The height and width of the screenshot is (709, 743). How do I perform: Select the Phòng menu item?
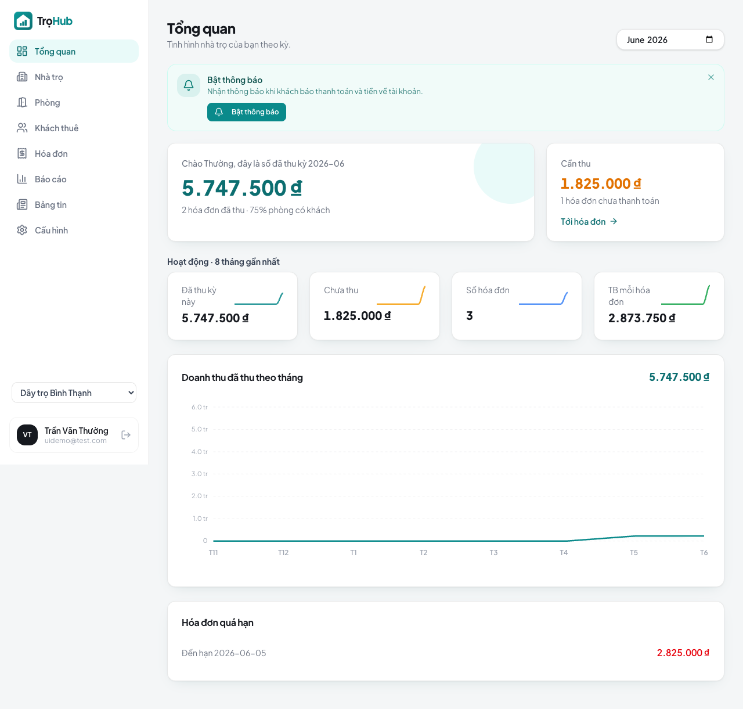[x=74, y=102]
